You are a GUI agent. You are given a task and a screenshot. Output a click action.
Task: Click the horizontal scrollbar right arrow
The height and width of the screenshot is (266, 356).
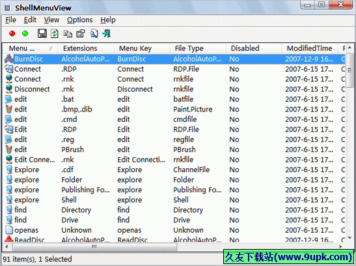pyautogui.click(x=340, y=246)
